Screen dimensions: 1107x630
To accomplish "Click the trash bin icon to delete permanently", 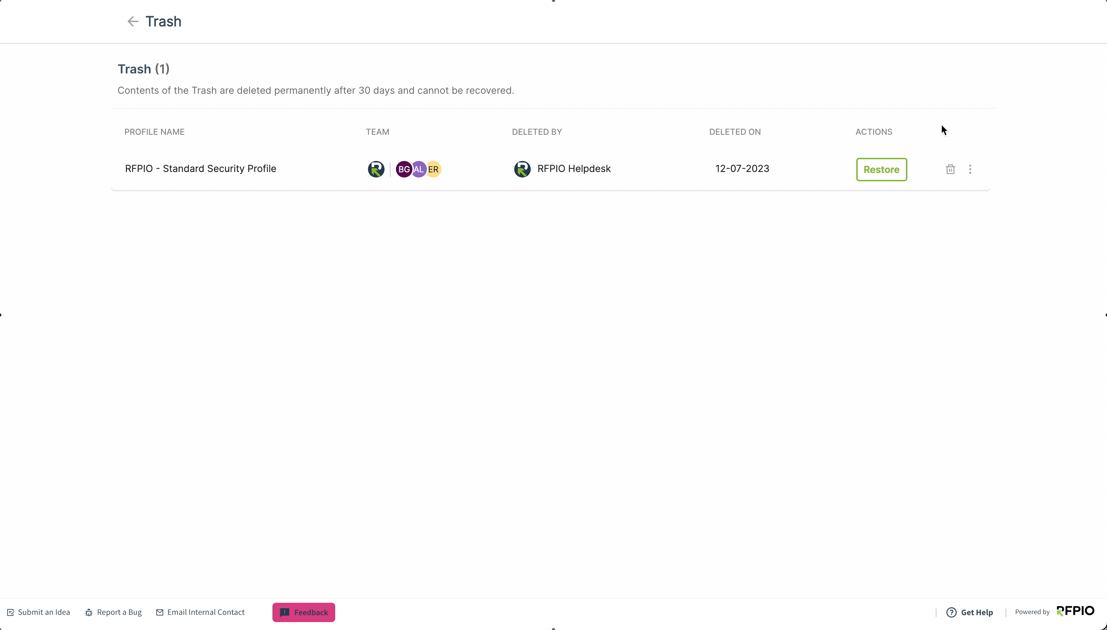I will click(x=950, y=169).
